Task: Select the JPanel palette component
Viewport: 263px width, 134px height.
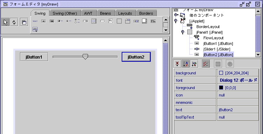Action: point(119,21)
